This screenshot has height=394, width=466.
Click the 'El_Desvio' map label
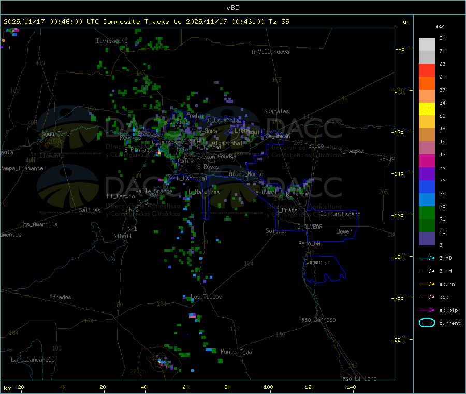point(121,196)
